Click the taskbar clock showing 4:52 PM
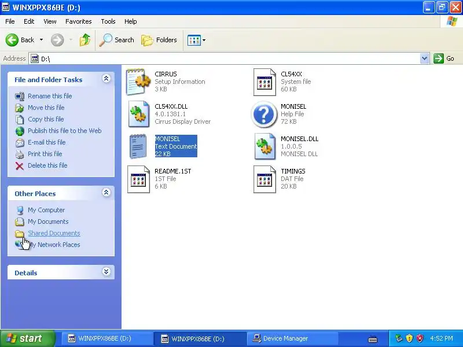 tap(442, 338)
